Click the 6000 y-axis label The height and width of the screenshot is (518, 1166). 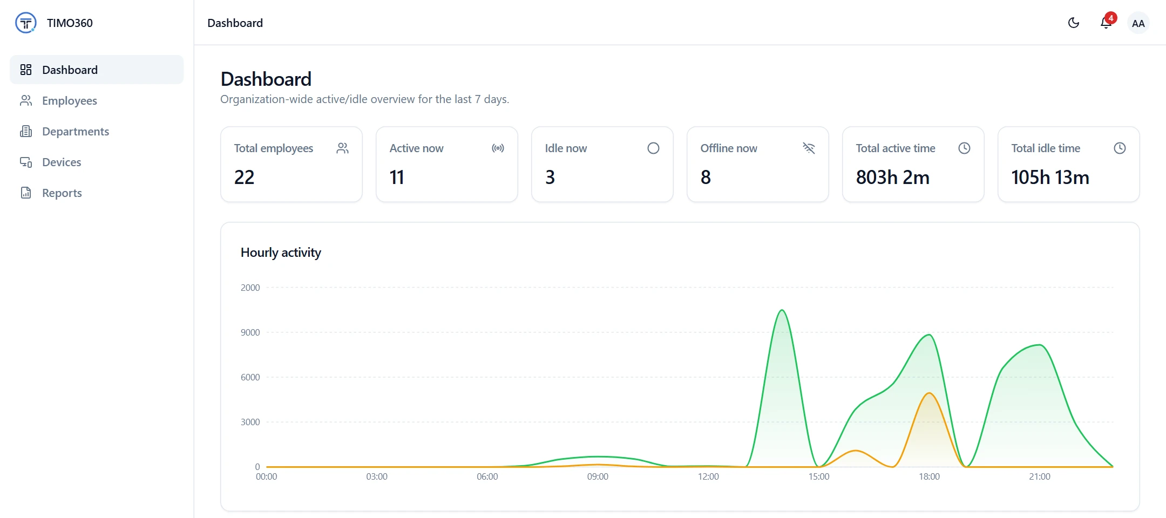click(x=250, y=377)
